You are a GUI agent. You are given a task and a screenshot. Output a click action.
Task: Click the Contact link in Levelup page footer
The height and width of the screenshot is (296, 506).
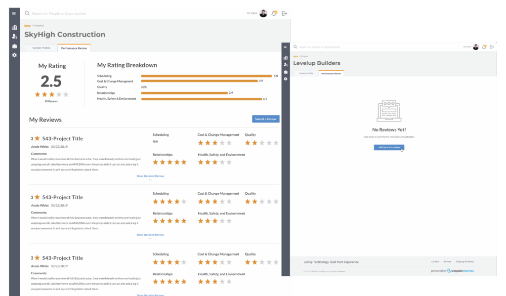point(435,262)
